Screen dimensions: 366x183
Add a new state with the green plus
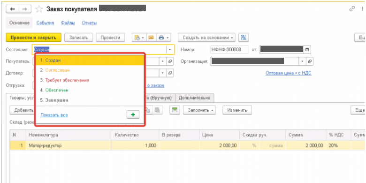pyautogui.click(x=133, y=114)
